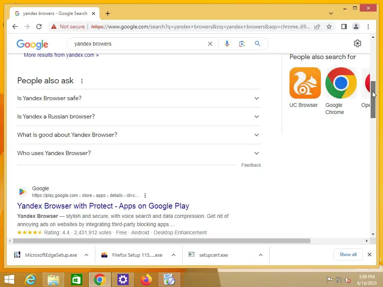
Task: Clear the search box text
Action: pyautogui.click(x=210, y=44)
